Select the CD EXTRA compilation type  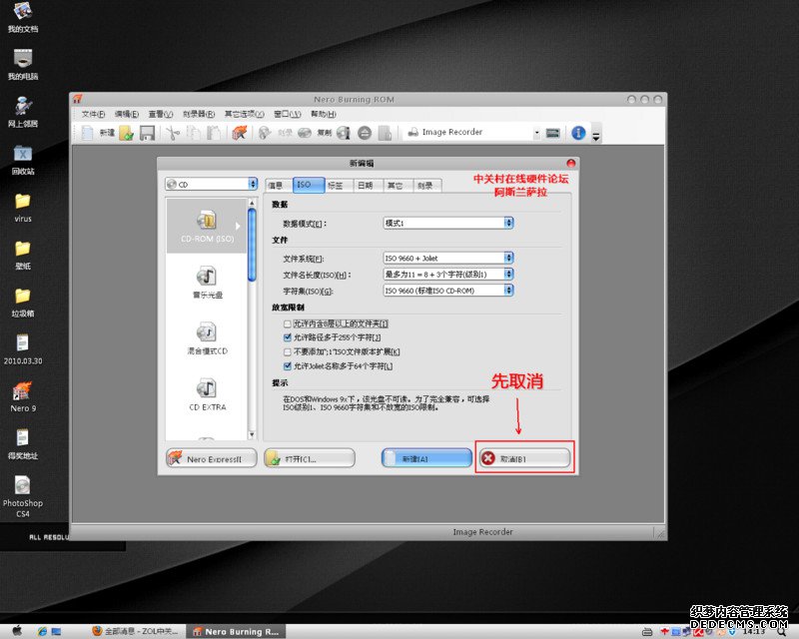207,394
